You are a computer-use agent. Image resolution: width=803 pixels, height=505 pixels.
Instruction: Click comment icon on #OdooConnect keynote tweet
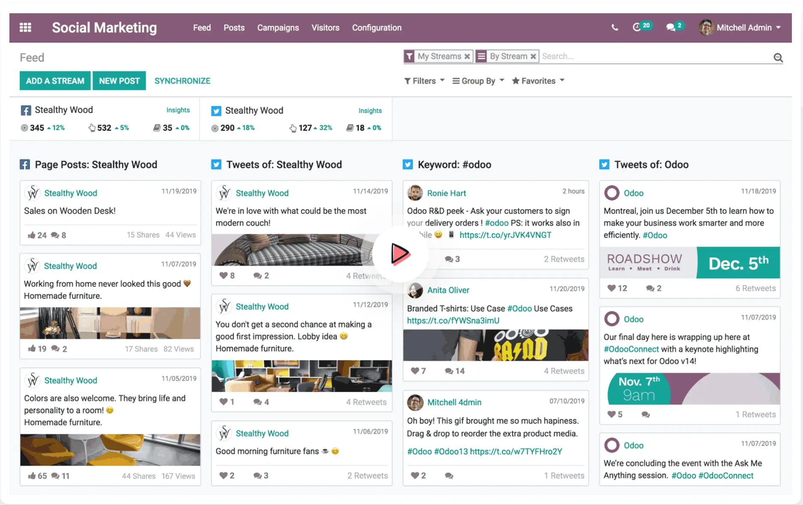pos(646,415)
